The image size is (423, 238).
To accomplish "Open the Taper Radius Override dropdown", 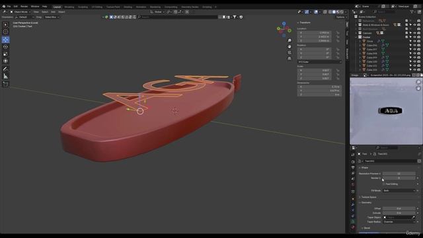I will pyautogui.click(x=399, y=222).
